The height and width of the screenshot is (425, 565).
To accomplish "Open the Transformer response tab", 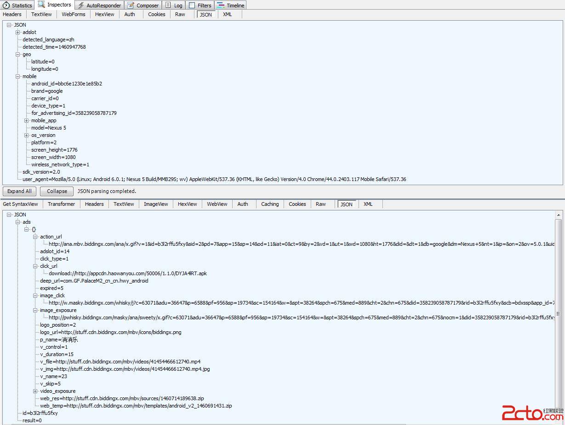I will (61, 204).
